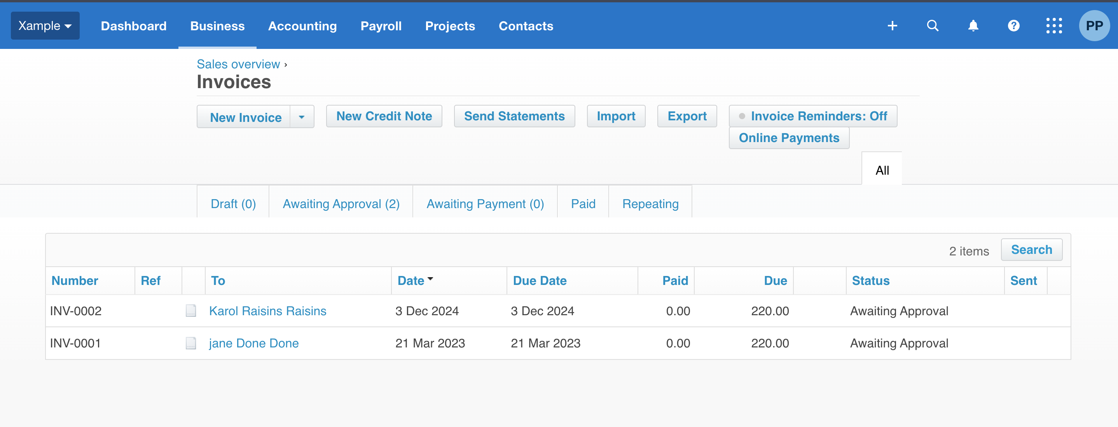Click the plus quick-add icon
The height and width of the screenshot is (427, 1118).
892,26
